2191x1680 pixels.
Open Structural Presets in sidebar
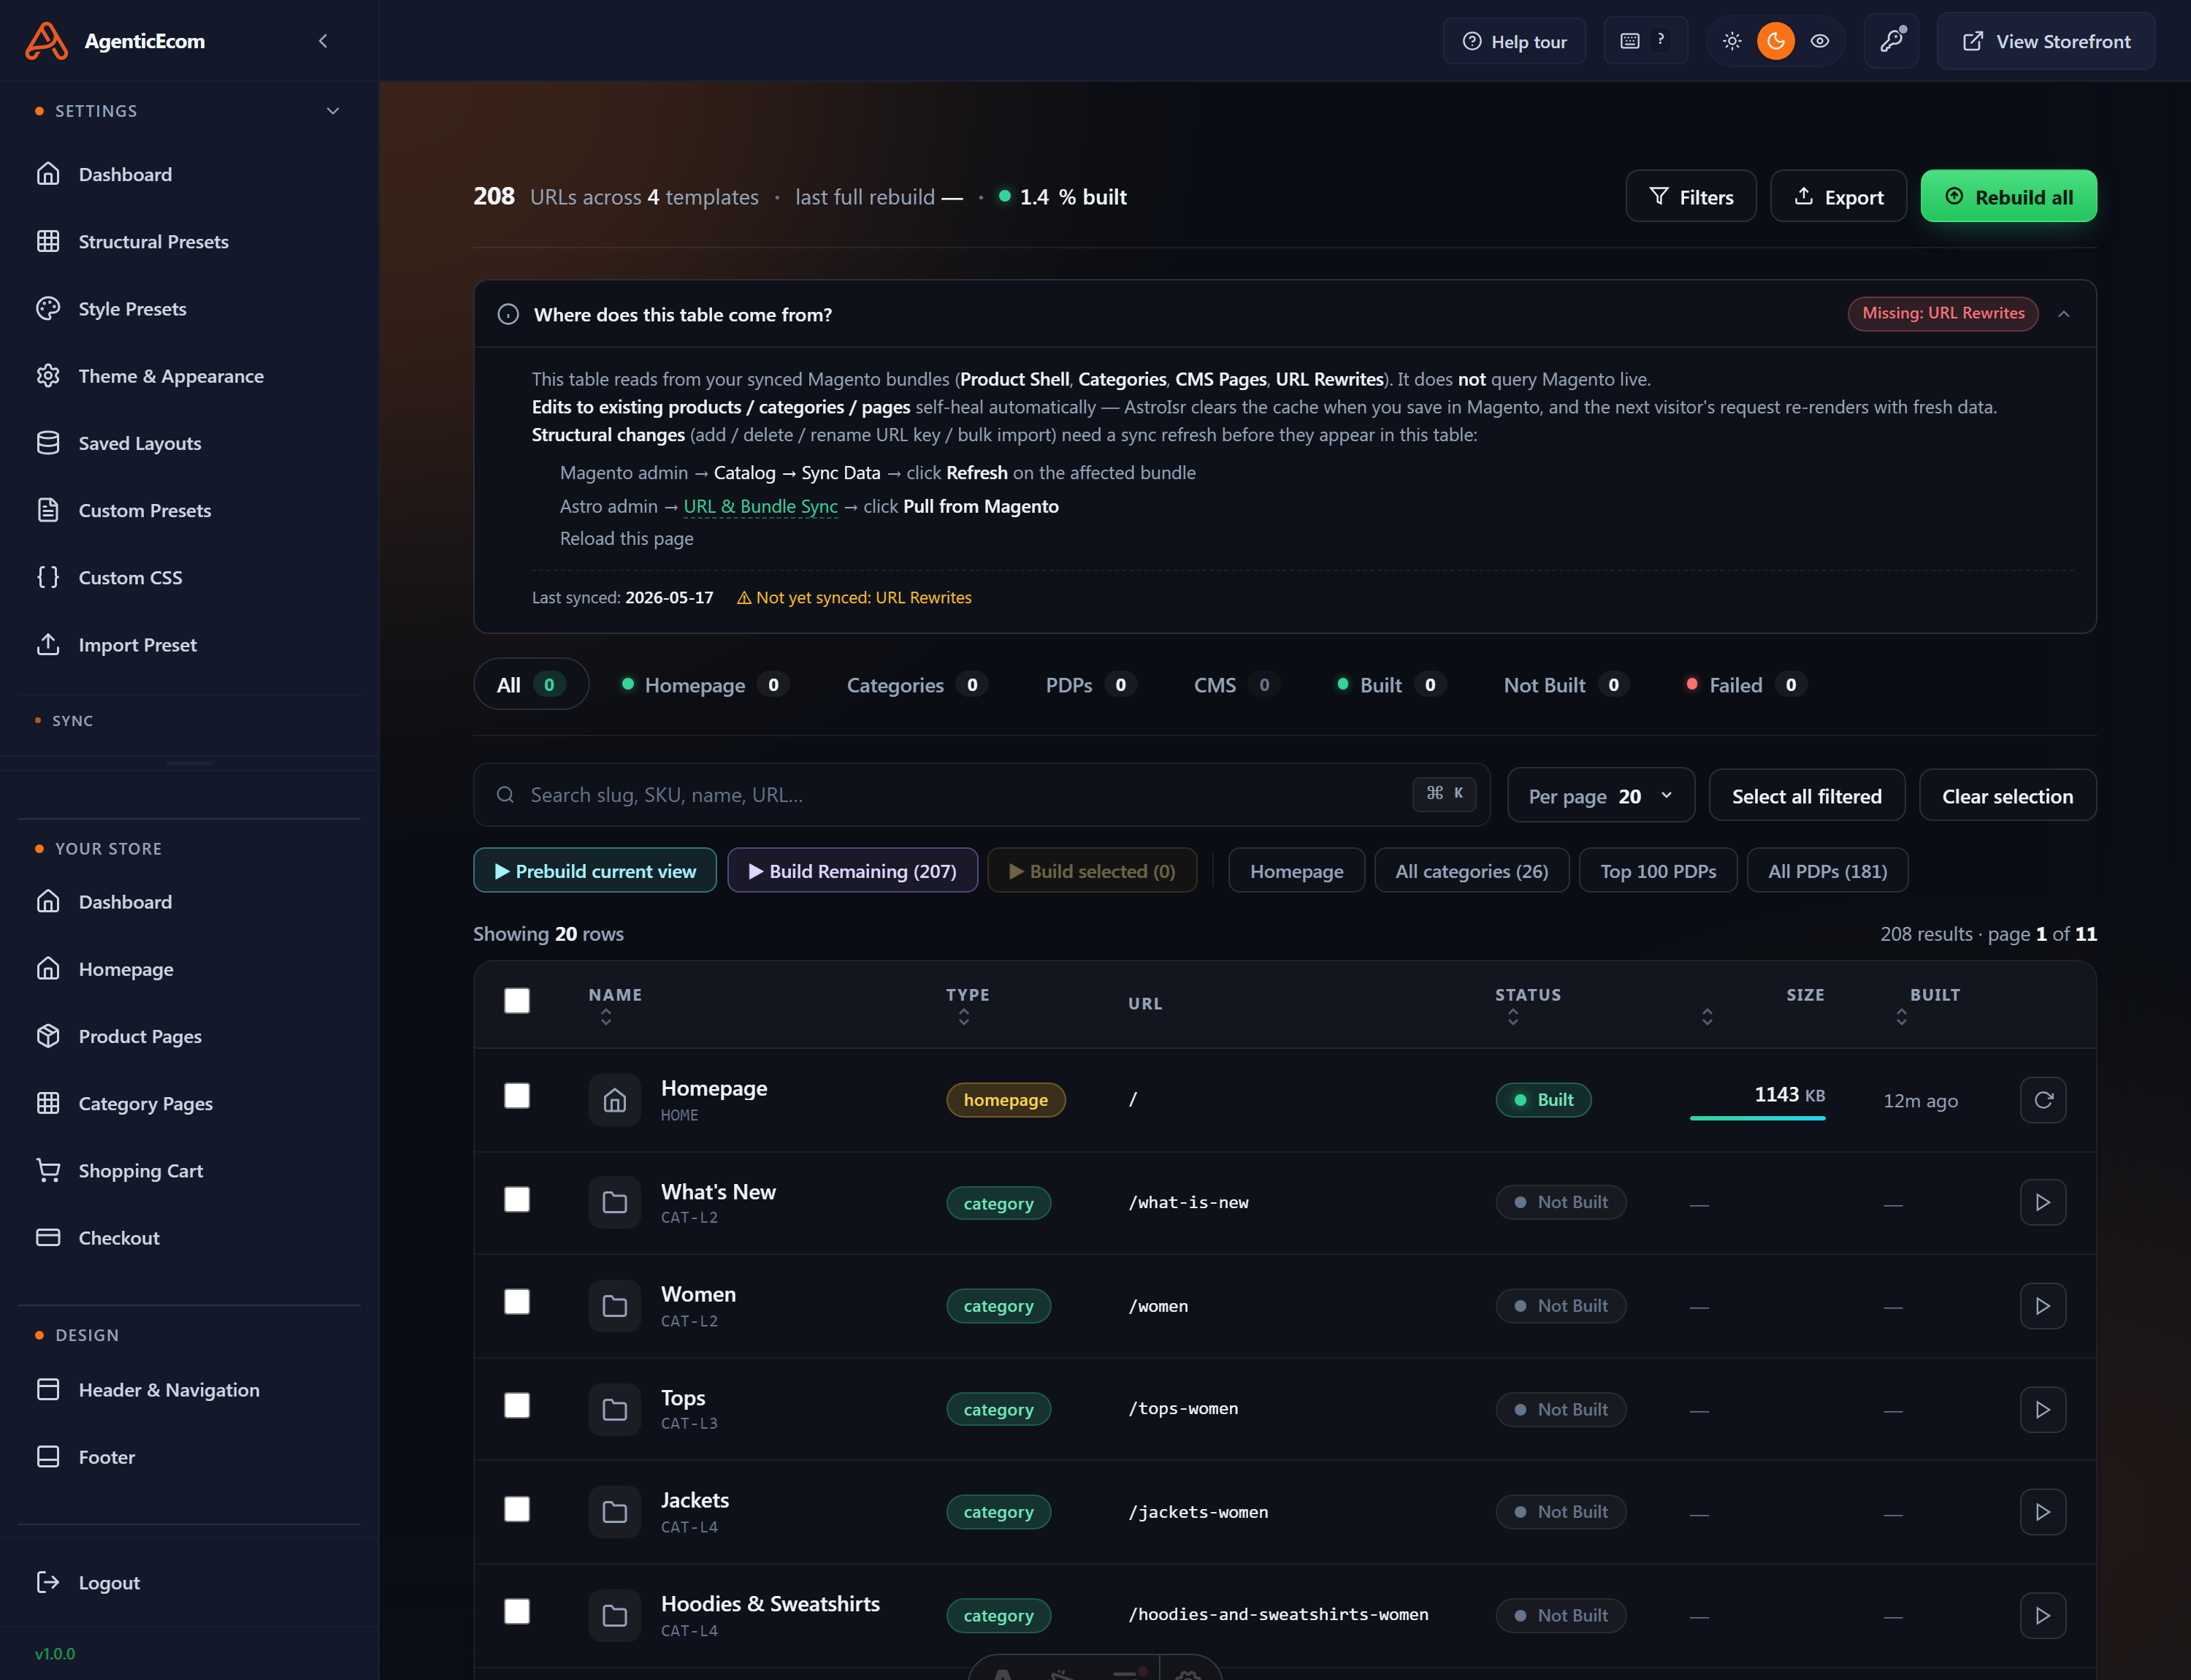[189, 241]
